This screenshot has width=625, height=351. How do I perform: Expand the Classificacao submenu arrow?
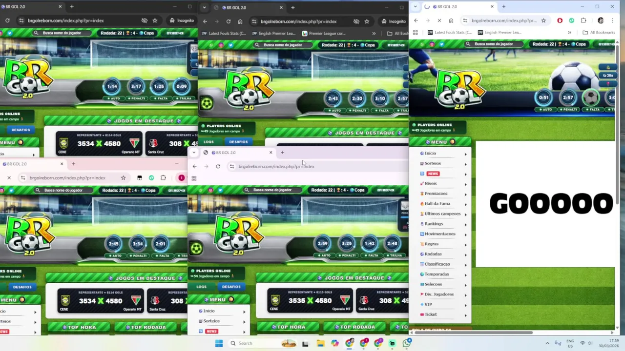click(465, 264)
